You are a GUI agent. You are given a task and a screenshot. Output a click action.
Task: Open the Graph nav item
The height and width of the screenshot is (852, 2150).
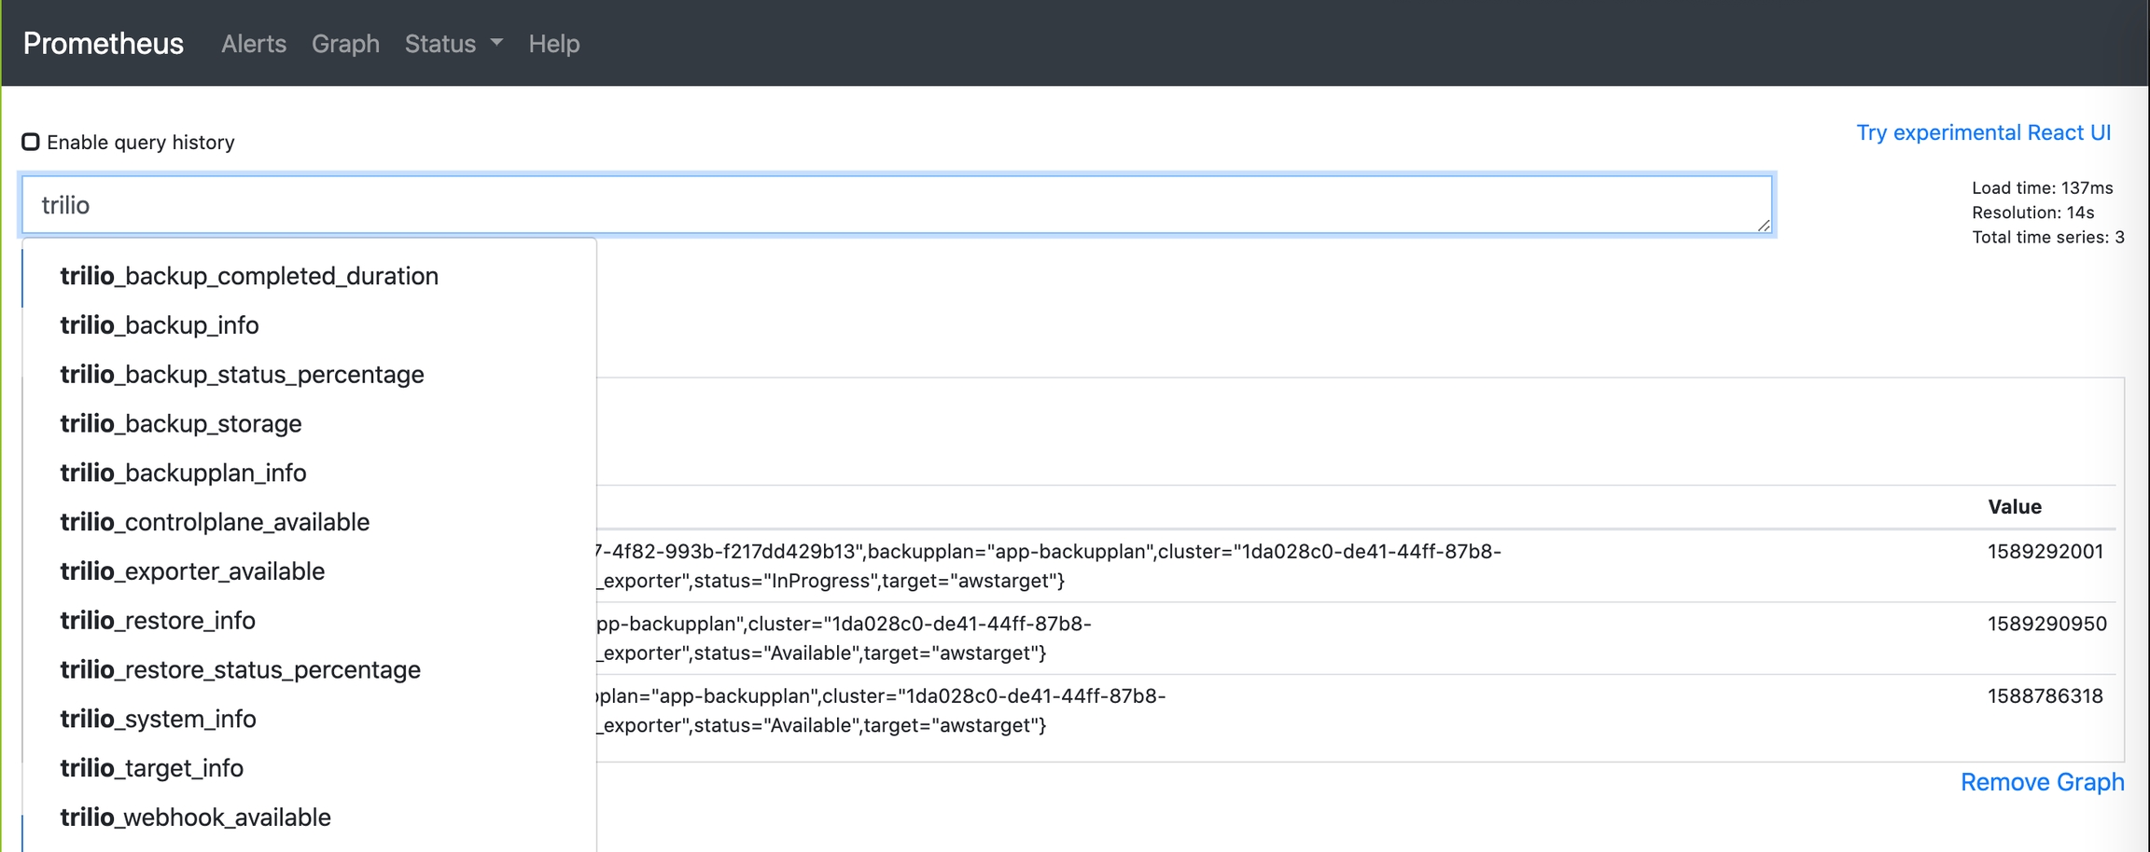pyautogui.click(x=345, y=44)
